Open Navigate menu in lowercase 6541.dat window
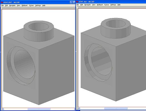 point(88,5)
